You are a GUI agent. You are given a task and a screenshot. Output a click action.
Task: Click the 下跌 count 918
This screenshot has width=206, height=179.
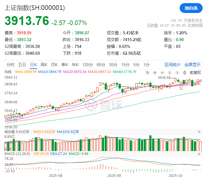click(78, 53)
